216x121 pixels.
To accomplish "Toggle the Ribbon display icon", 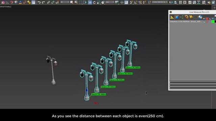I will [x=190, y=2].
